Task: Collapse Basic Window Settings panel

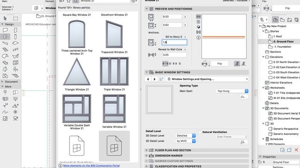Action: click(147, 72)
